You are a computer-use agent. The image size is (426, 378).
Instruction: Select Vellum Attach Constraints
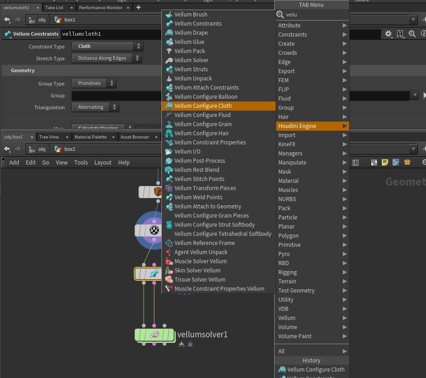point(218,87)
